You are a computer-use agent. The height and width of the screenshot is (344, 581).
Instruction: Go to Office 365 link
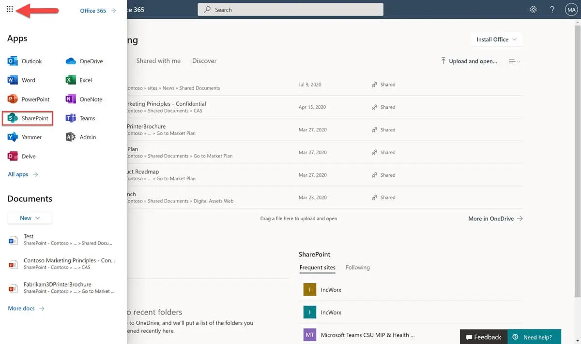[x=98, y=11]
